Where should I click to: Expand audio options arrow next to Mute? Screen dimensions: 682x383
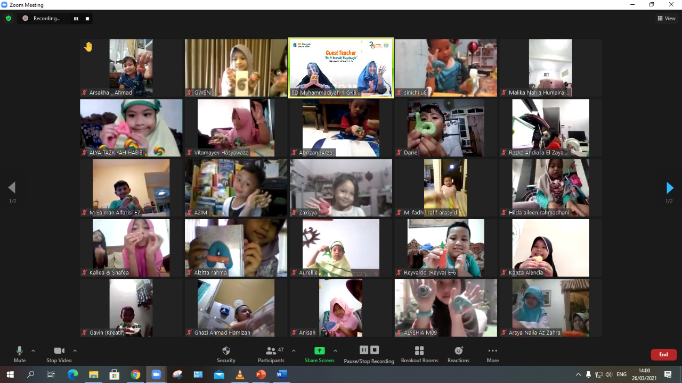(x=33, y=351)
